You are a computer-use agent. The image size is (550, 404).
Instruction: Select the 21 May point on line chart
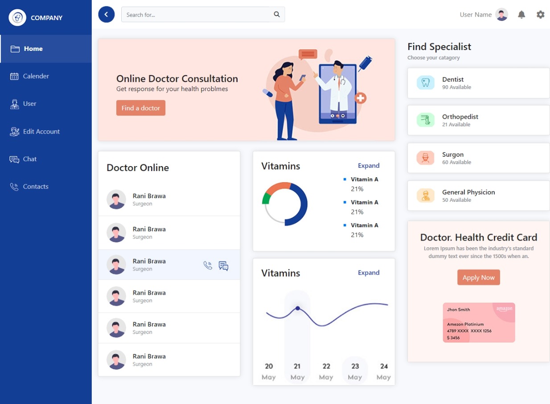[x=297, y=308]
